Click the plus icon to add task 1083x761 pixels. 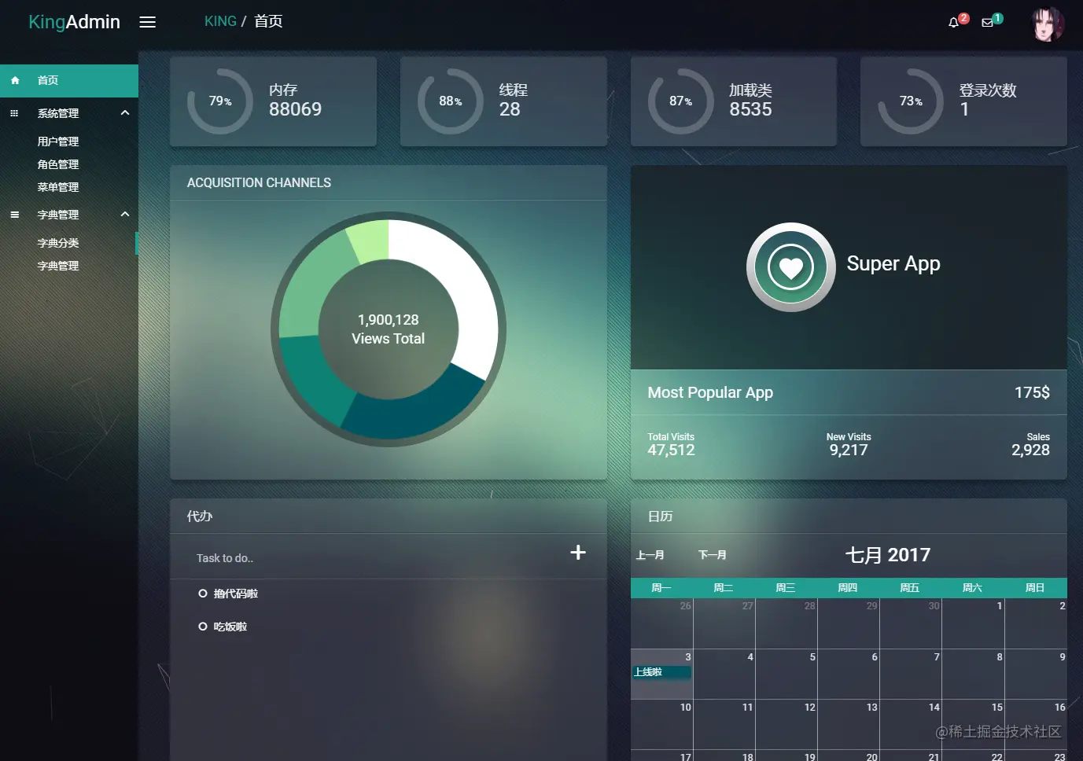(x=578, y=553)
